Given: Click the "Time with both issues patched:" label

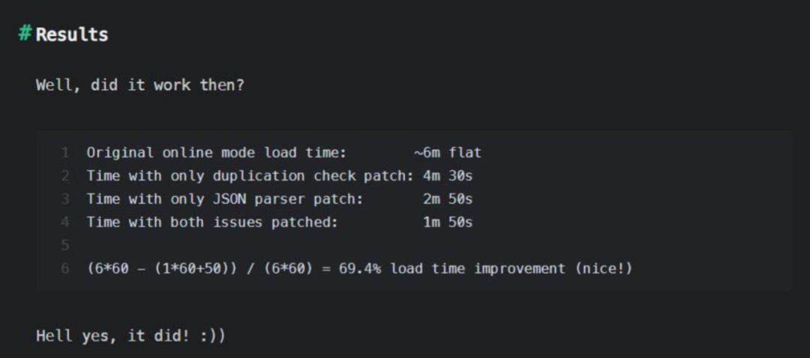Looking at the screenshot, I should point(211,222).
